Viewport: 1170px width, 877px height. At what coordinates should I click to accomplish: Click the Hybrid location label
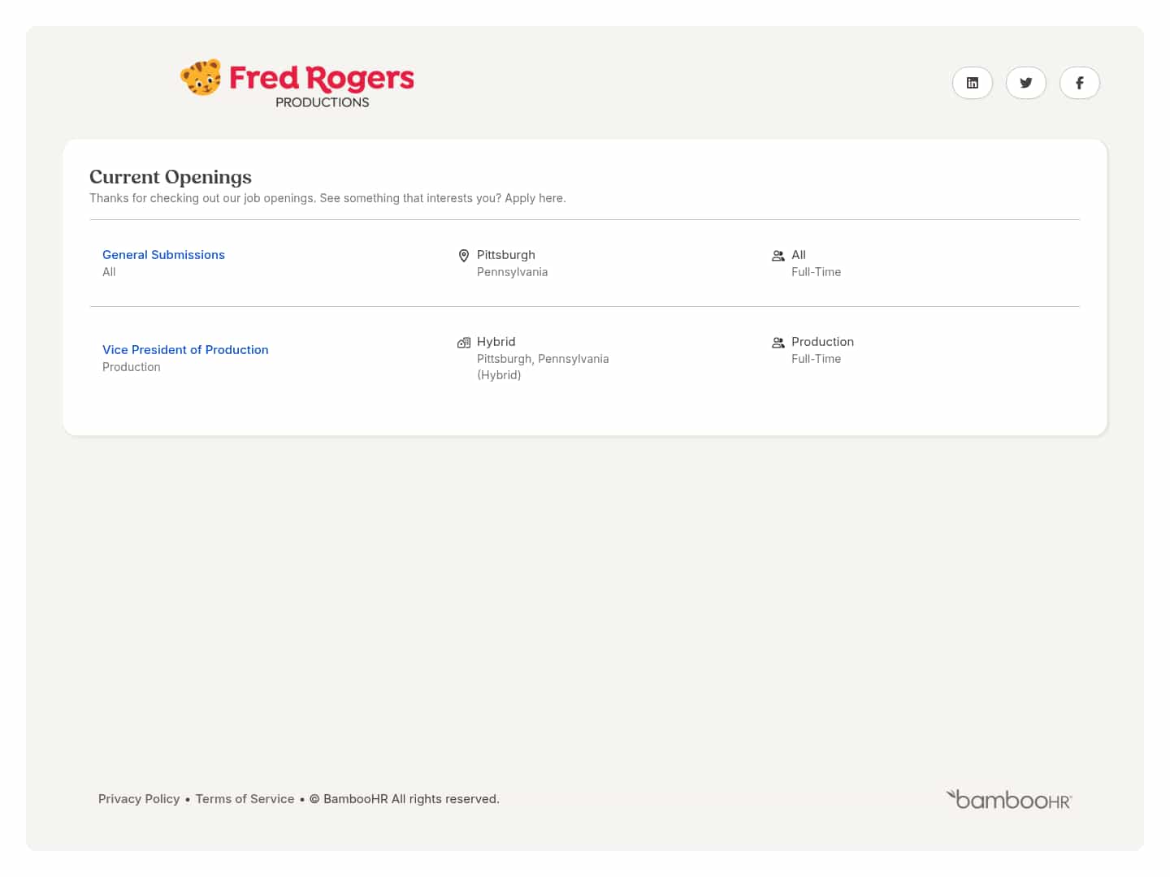coord(496,342)
